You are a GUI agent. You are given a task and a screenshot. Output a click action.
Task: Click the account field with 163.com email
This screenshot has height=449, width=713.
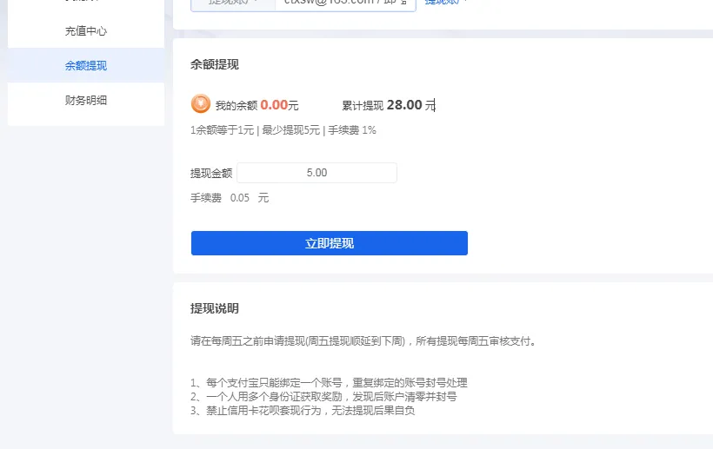pyautogui.click(x=345, y=3)
